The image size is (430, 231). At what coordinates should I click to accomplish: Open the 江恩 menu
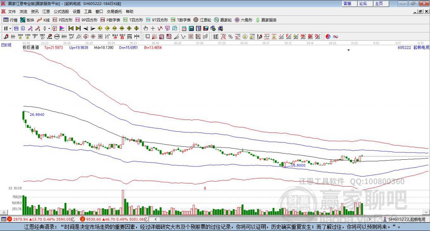46,11
